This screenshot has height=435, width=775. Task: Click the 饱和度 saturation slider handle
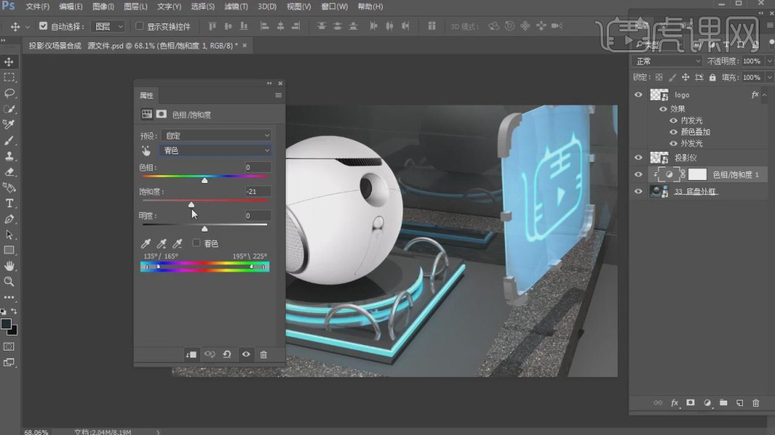point(191,204)
